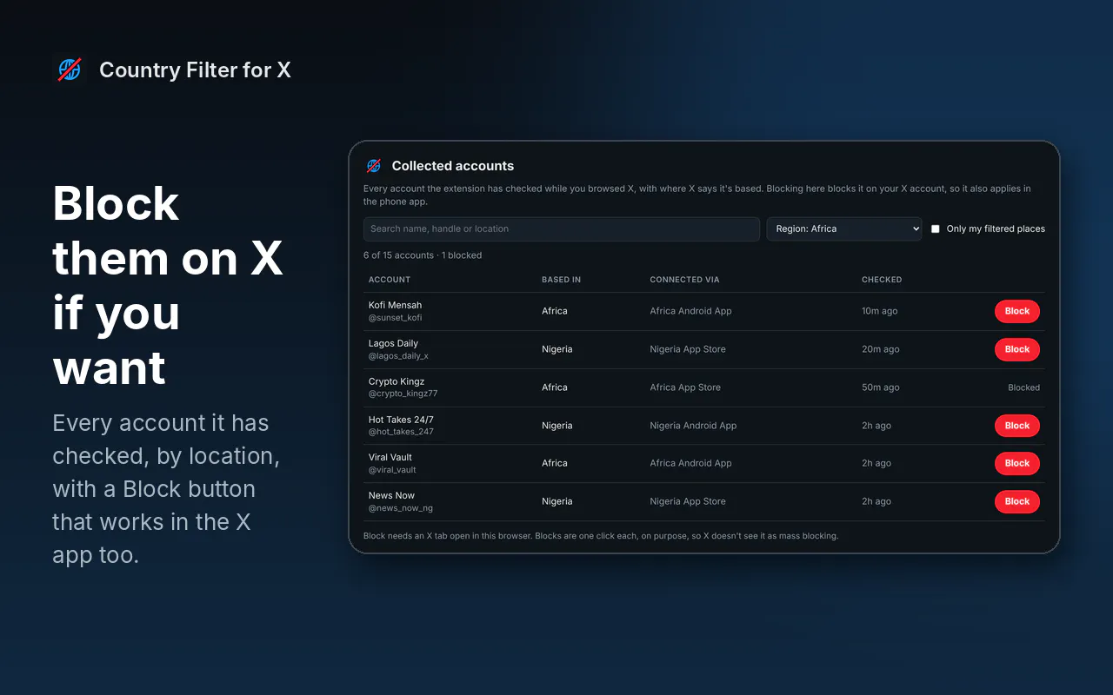Click Nigeria location in News Now row
The width and height of the screenshot is (1113, 695).
point(557,501)
